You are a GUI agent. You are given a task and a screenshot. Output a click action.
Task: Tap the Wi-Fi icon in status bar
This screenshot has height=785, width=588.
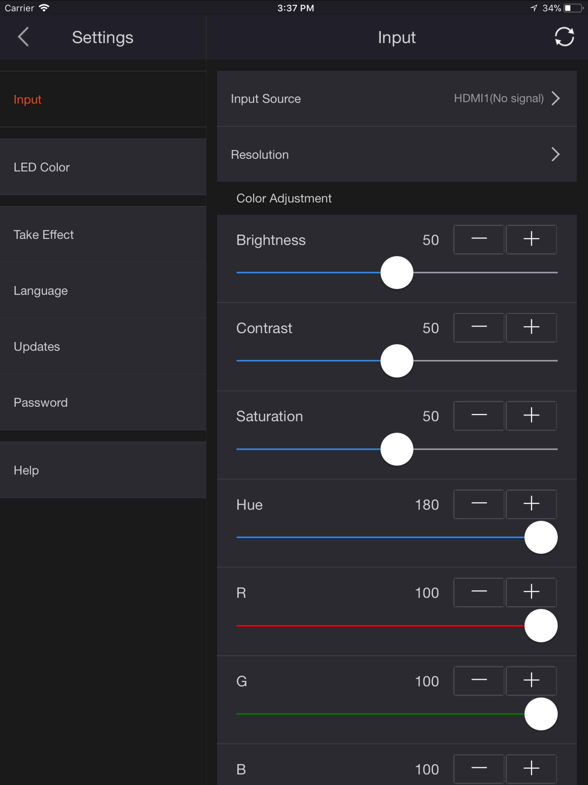coord(44,8)
